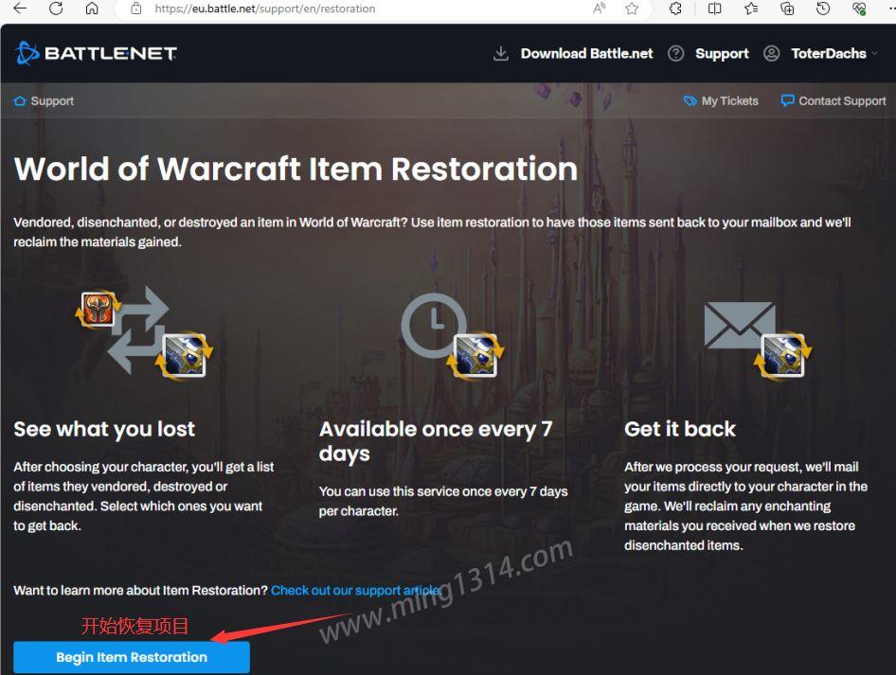The width and height of the screenshot is (896, 675).
Task: Open the support article link
Action: 356,591
